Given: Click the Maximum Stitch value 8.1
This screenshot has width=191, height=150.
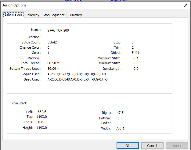Looking at the screenshot, I should 136,58.
